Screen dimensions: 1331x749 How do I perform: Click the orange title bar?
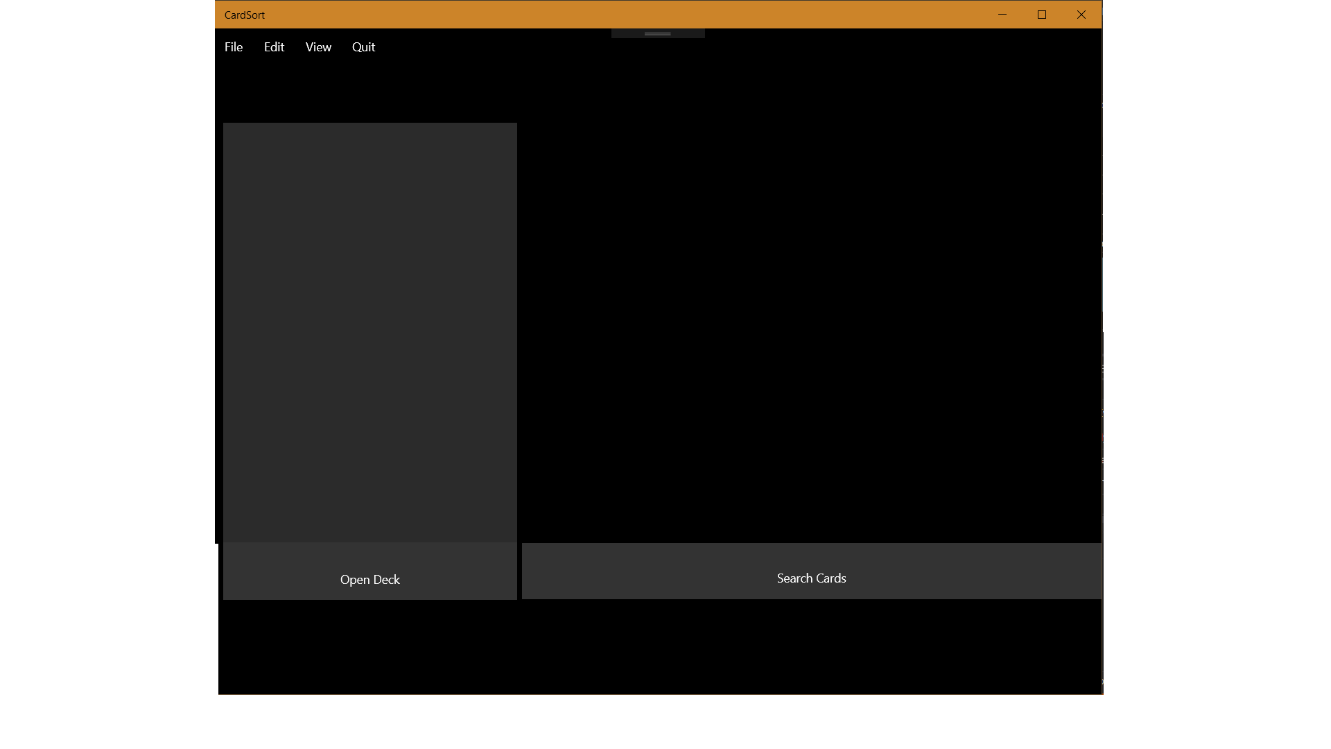(624, 15)
